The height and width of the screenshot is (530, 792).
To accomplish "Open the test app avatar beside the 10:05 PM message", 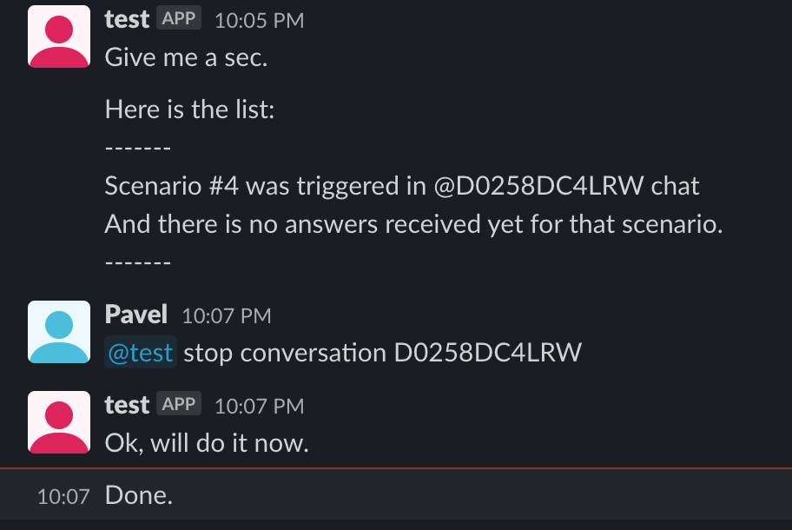I will click(x=59, y=36).
